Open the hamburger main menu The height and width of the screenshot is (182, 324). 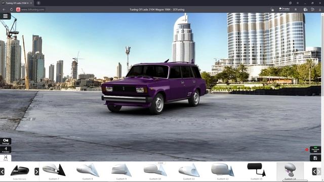6,16
